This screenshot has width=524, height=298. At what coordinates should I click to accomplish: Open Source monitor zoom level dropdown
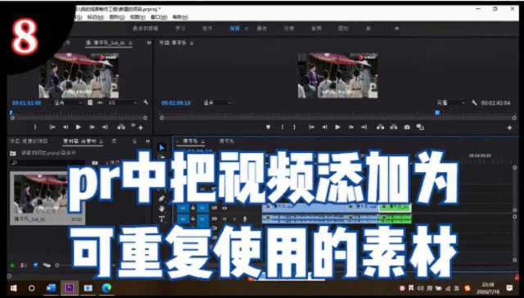click(68, 102)
